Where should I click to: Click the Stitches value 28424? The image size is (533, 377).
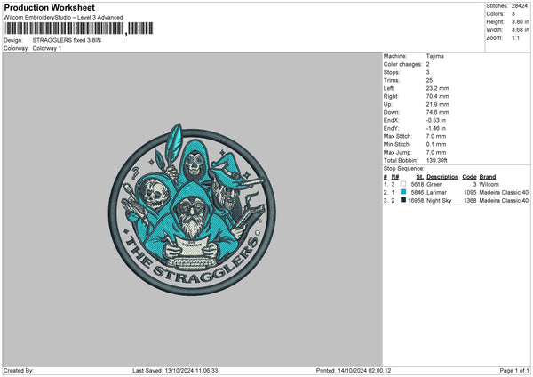coord(520,6)
